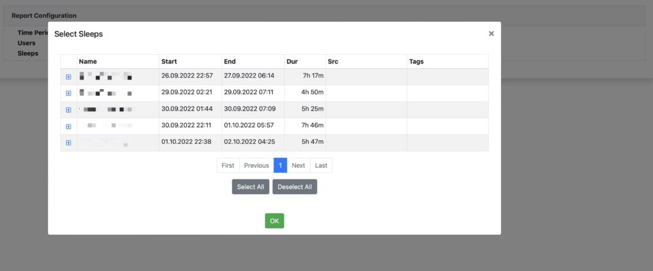This screenshot has width=653, height=271.
Task: Click the Start column header
Action: (x=190, y=62)
